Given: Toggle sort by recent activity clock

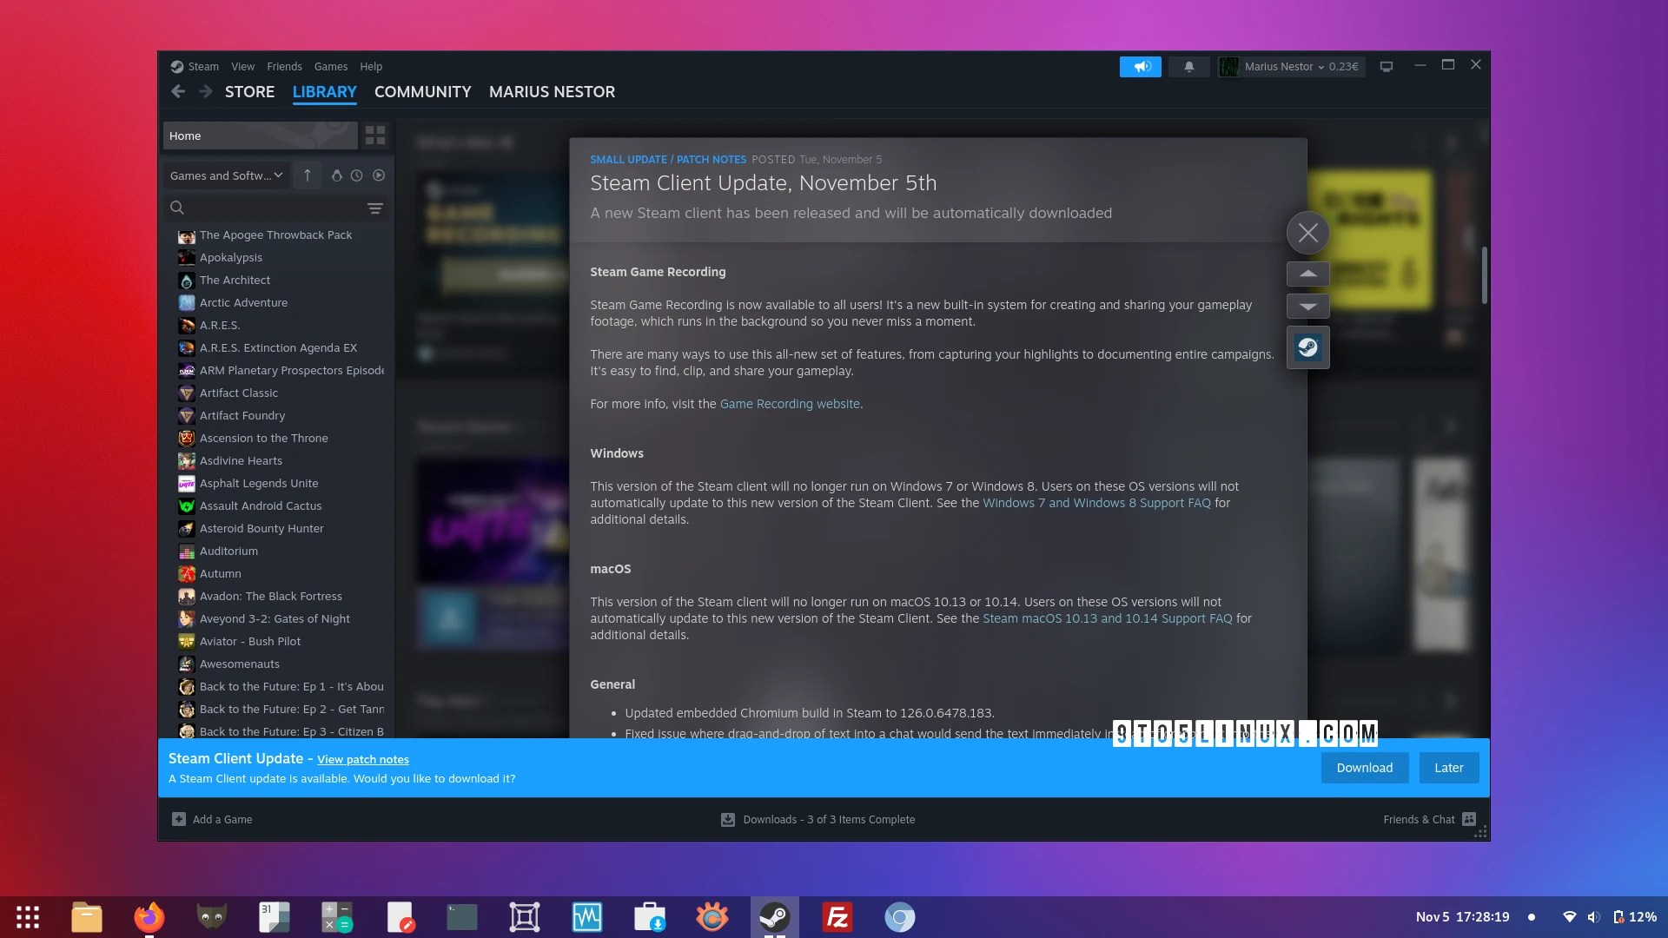Looking at the screenshot, I should click(x=357, y=175).
